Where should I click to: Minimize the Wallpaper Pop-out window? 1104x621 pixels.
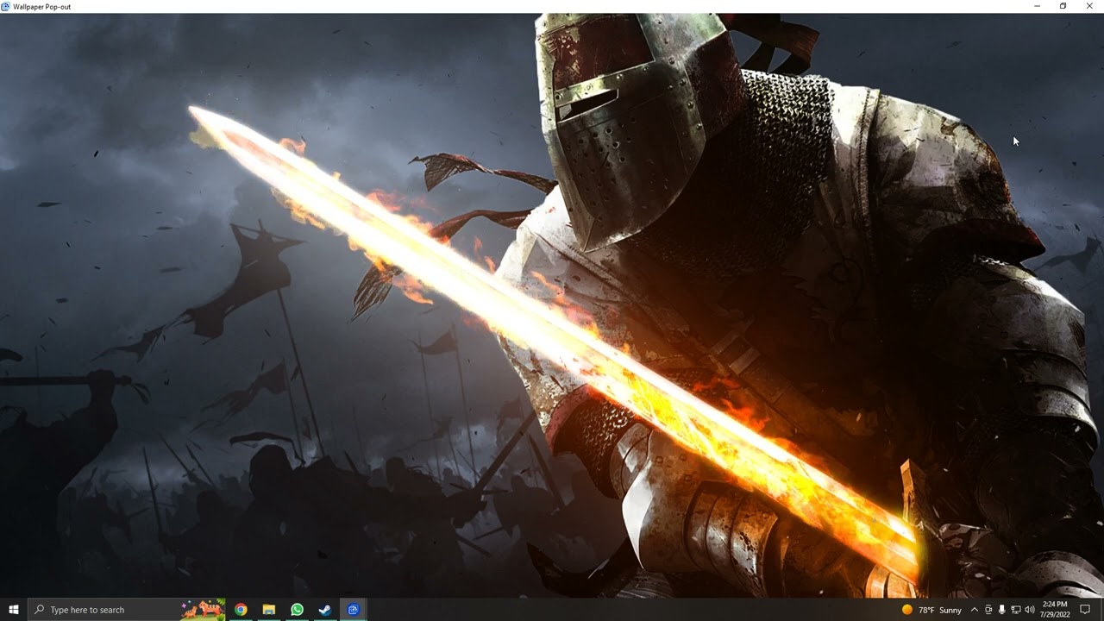coord(1037,6)
